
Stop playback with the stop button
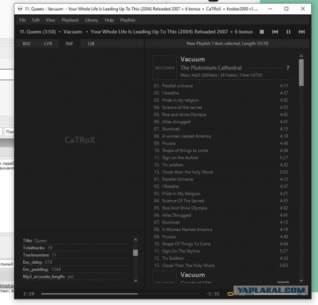[262, 32]
